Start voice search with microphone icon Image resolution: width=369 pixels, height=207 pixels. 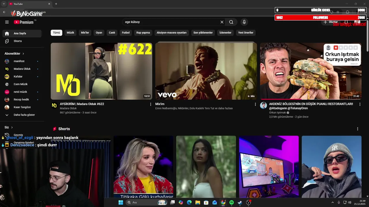coord(244,22)
